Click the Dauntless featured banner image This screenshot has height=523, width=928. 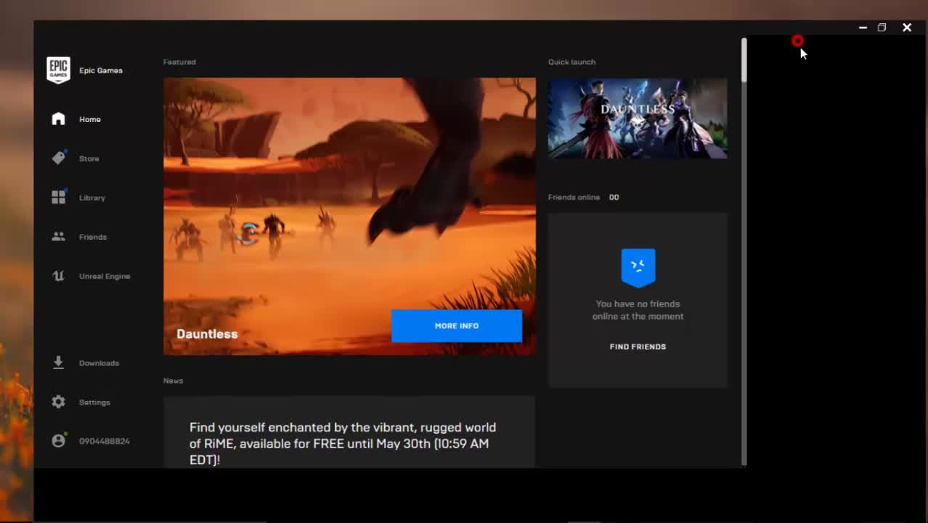[349, 216]
